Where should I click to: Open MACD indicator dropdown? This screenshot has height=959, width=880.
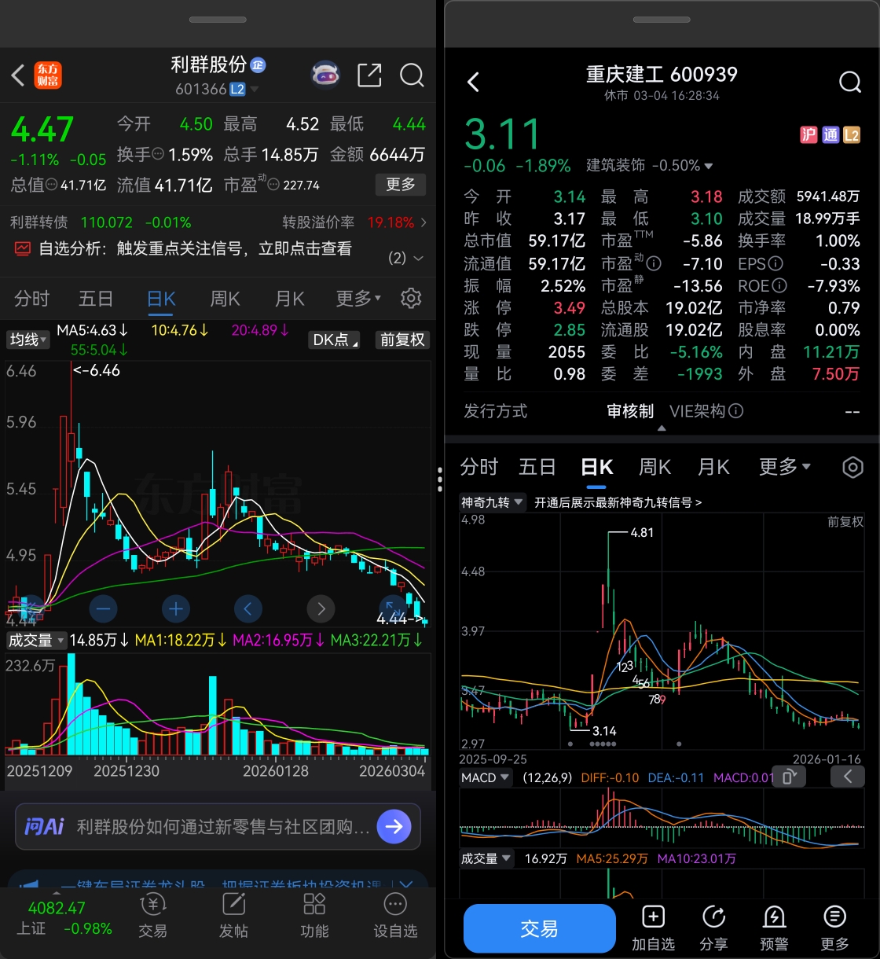click(x=485, y=777)
